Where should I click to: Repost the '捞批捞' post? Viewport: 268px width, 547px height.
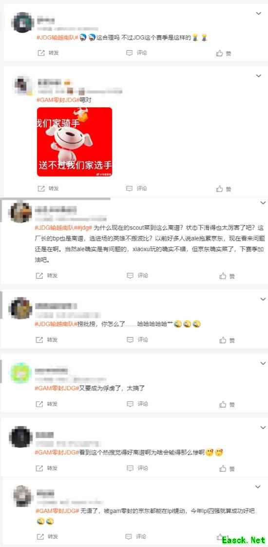tap(47, 340)
